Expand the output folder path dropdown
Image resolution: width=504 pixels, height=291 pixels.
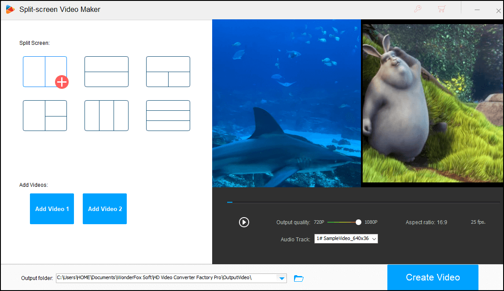point(282,278)
